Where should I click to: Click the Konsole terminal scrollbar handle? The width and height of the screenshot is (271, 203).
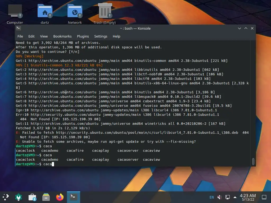tap(253, 162)
